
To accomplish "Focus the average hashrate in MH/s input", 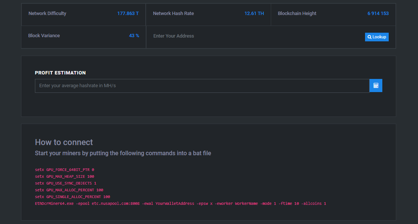I will click(202, 86).
